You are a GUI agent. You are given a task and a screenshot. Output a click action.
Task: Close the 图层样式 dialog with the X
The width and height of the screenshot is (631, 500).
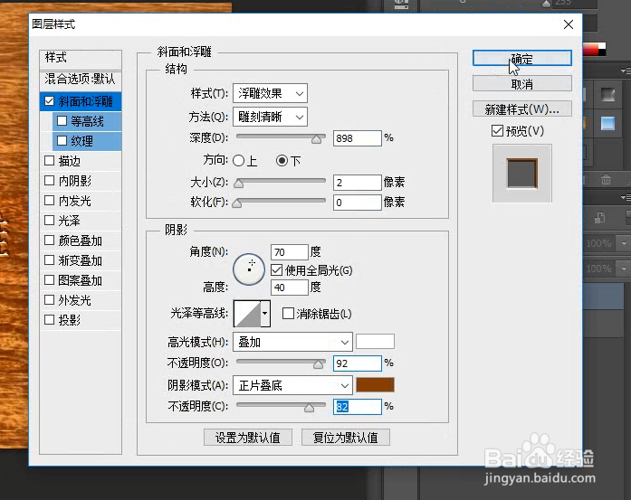tap(569, 24)
